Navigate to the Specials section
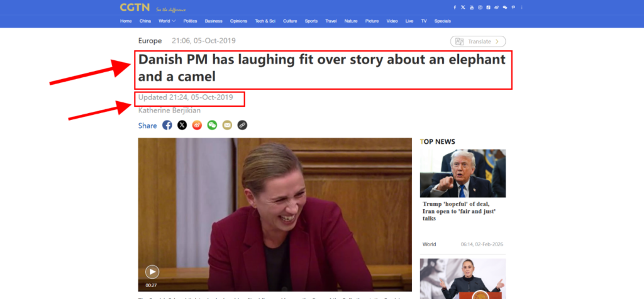 tap(442, 21)
